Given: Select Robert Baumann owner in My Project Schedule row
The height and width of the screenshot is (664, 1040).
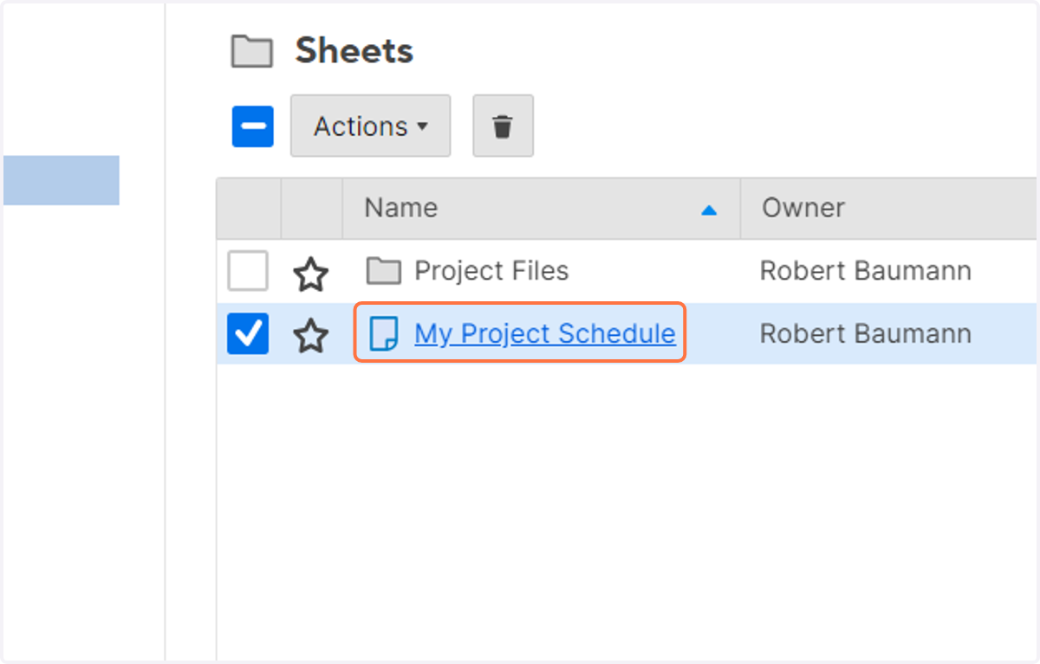Looking at the screenshot, I should (865, 333).
